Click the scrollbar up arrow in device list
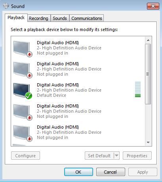The height and width of the screenshot is (182, 162). tap(148, 40)
